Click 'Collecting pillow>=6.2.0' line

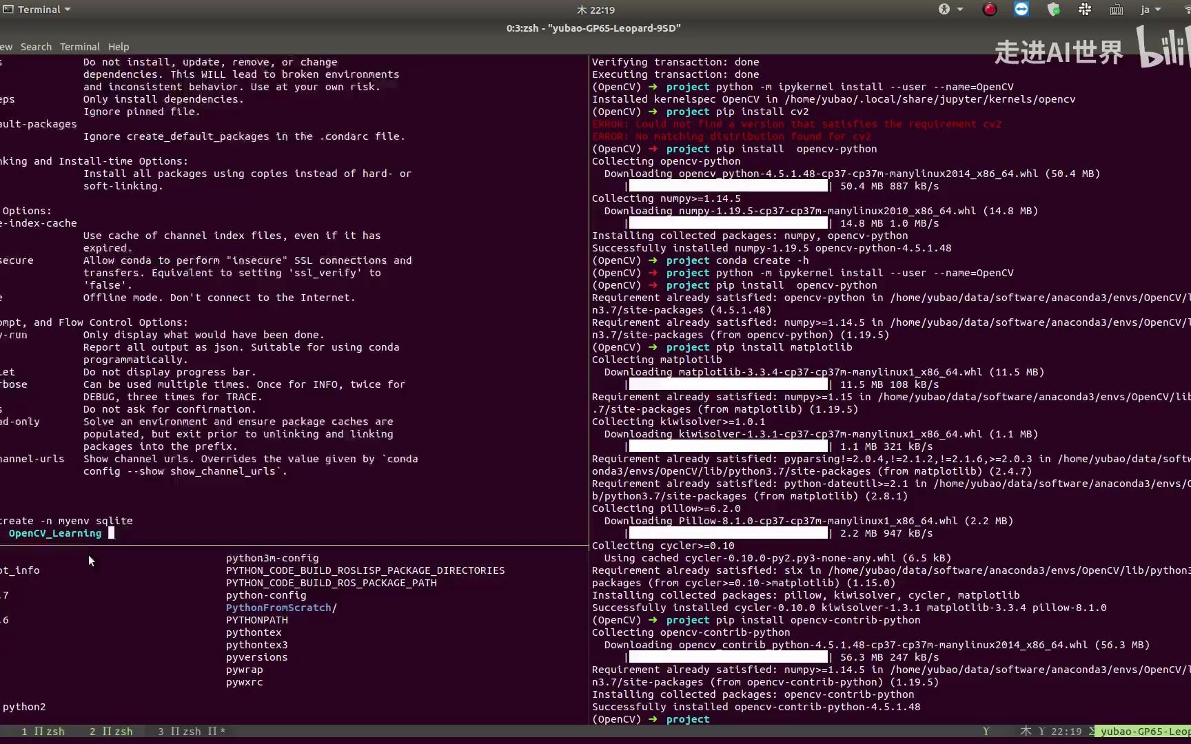coord(666,508)
